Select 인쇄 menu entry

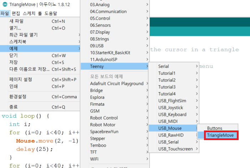(x=40, y=86)
